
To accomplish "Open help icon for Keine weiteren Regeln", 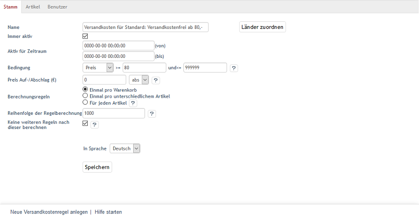I will (x=94, y=125).
